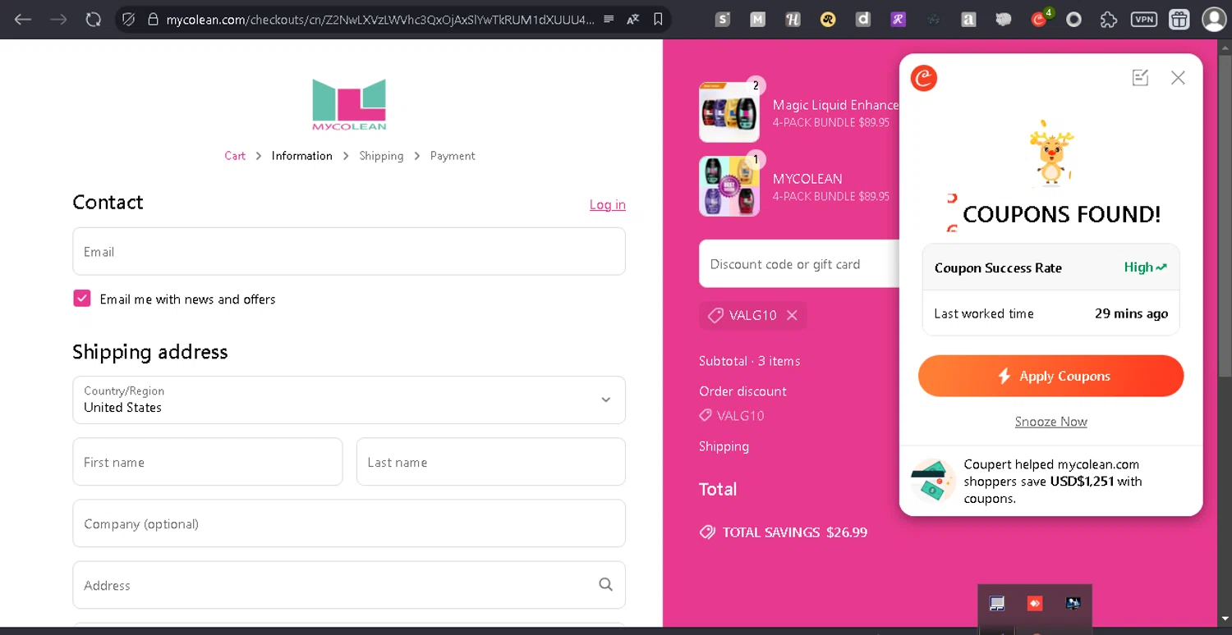Select the Shipping breadcrumb step

point(381,156)
